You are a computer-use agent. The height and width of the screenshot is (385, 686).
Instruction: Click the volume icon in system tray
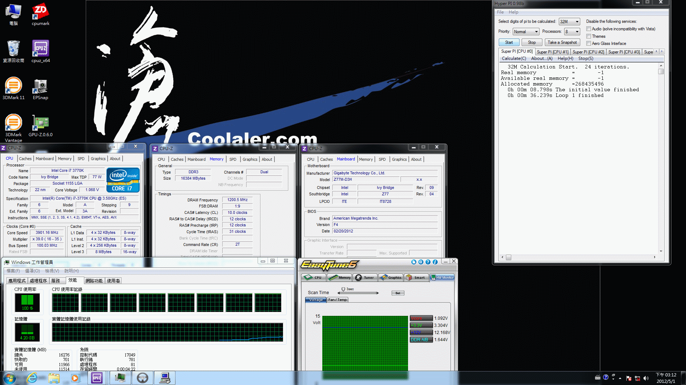[646, 378]
